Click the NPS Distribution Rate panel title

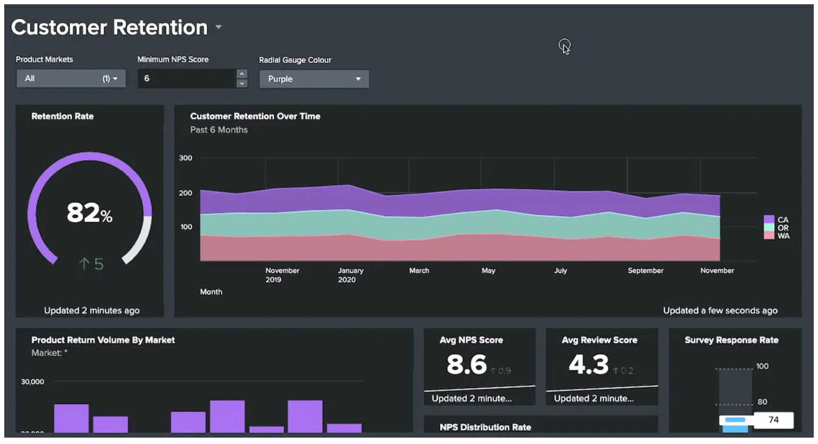coord(485,427)
